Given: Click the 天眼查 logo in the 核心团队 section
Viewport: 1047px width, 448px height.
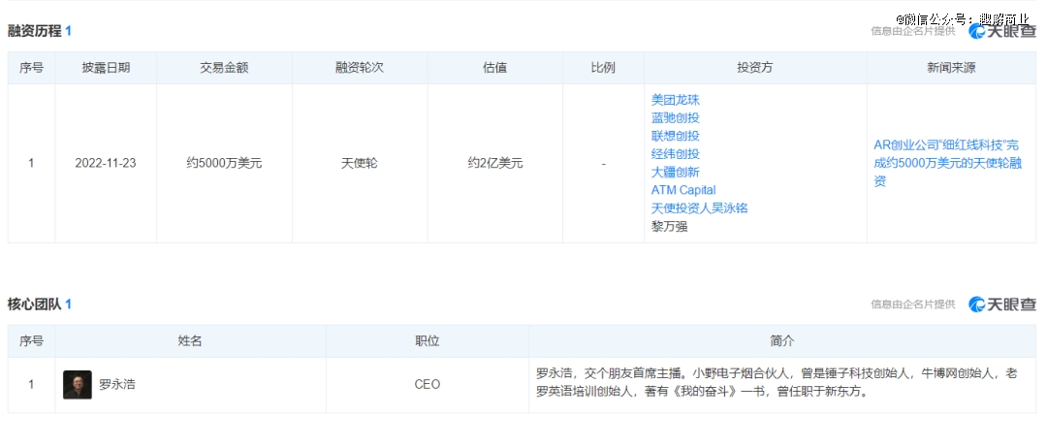Looking at the screenshot, I should [x=1002, y=304].
